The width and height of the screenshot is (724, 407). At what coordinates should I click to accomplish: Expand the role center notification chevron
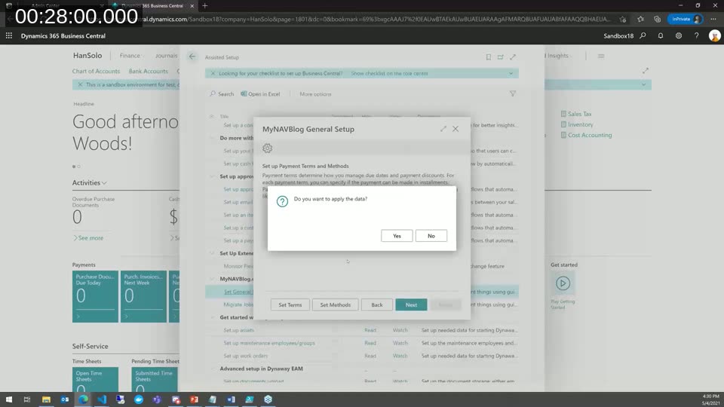[x=643, y=84]
